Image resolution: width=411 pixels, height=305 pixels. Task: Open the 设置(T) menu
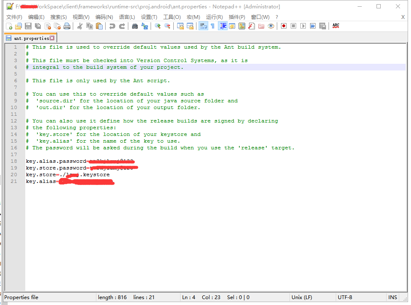[x=149, y=17]
